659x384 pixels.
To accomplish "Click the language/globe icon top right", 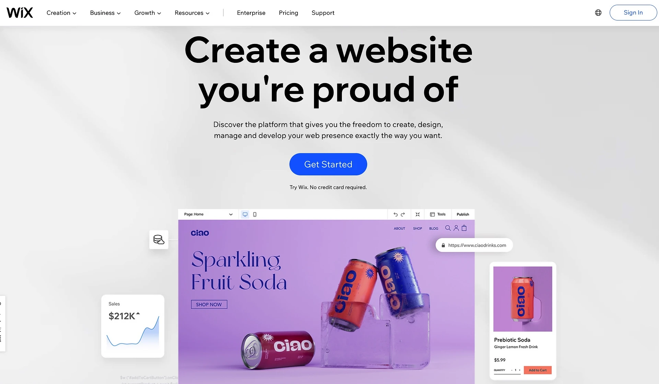I will pyautogui.click(x=599, y=12).
